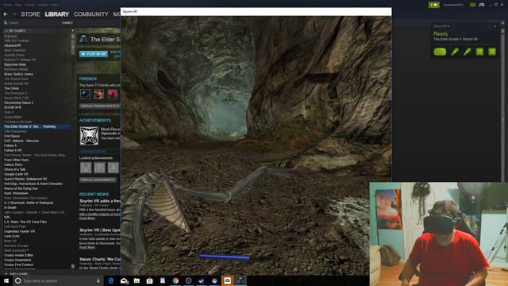Open the LIBRARY tab
This screenshot has height=286, width=508.
[x=56, y=14]
